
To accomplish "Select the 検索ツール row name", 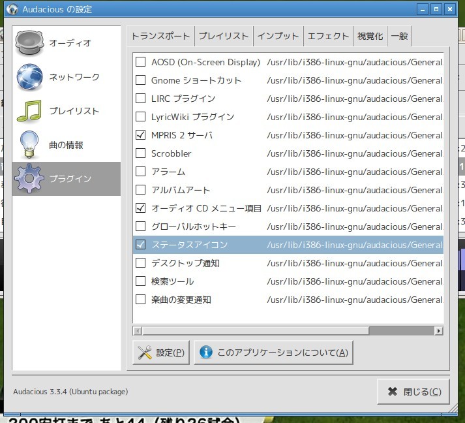I will [172, 281].
